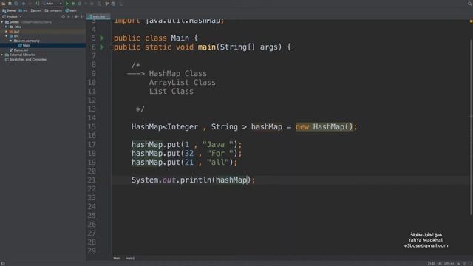Viewport: 473px width, 266px height.
Task: Click com in the navigation breadcrumb bar
Action: coord(36,10)
